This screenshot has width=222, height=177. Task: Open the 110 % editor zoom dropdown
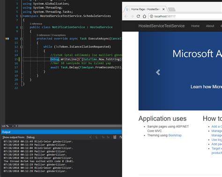(x=13, y=126)
